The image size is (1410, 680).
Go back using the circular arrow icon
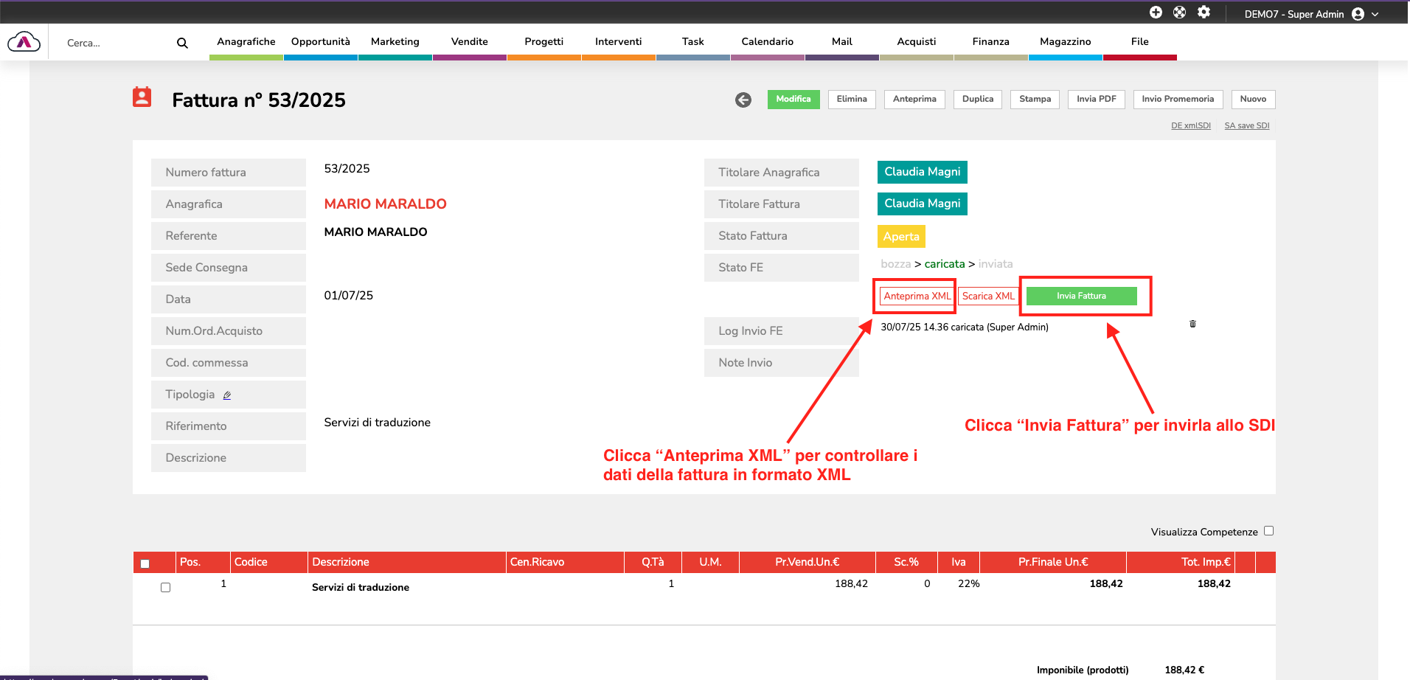click(x=743, y=100)
